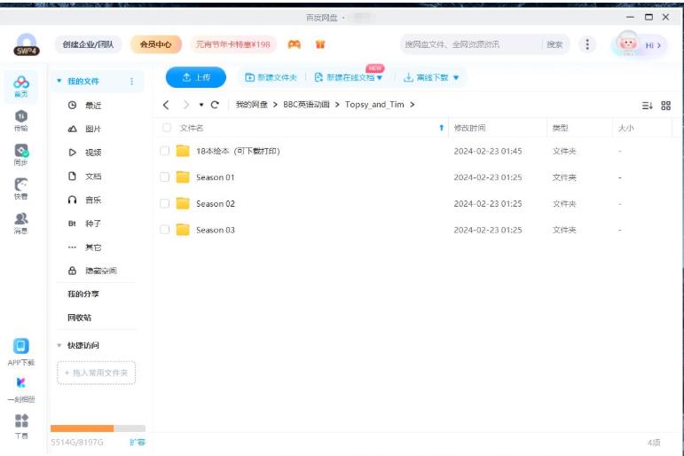Click 我的网盘 in the breadcrumb

(x=252, y=105)
